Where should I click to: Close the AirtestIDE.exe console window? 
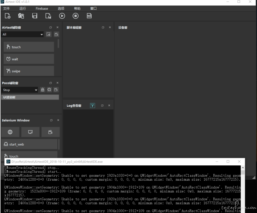[x=239, y=162]
